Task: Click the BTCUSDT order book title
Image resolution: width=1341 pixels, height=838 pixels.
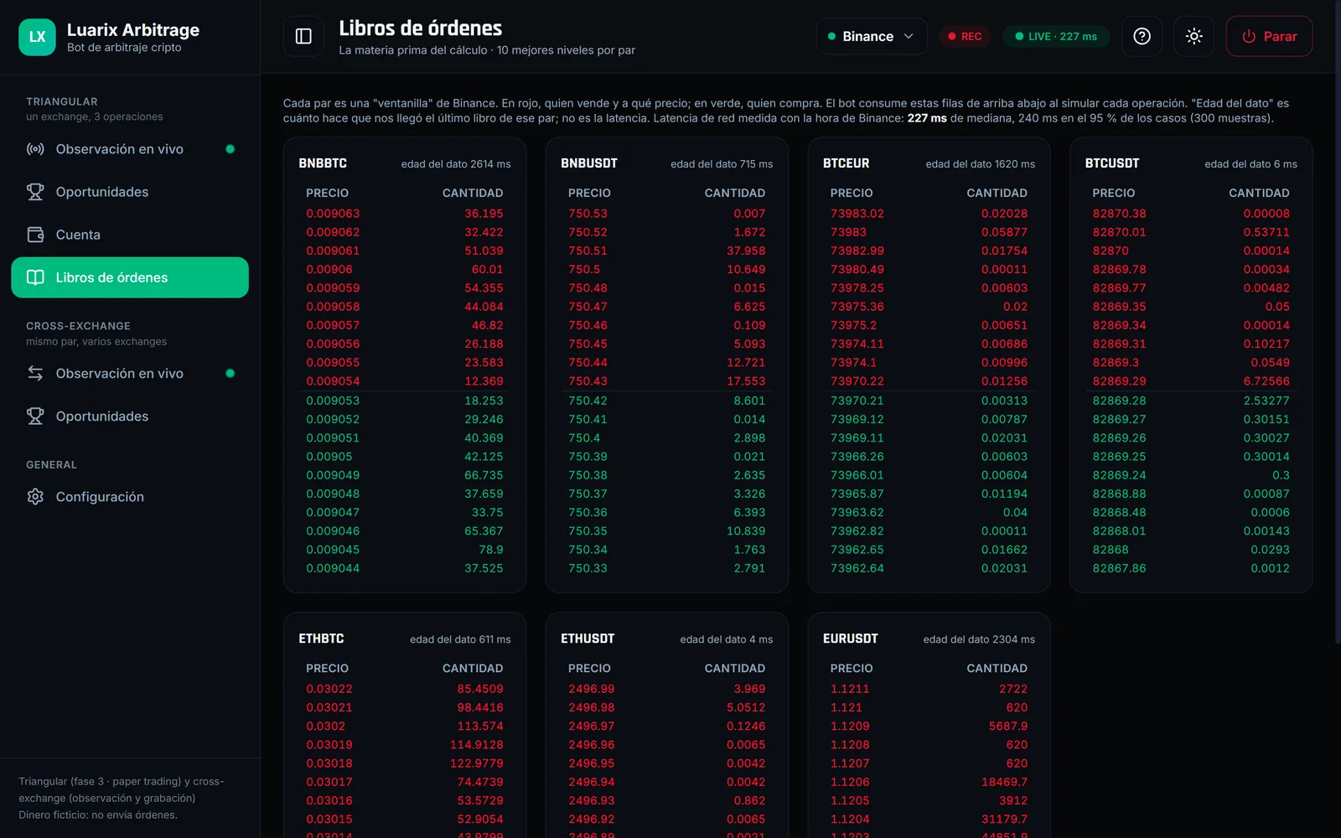Action: pos(1111,163)
